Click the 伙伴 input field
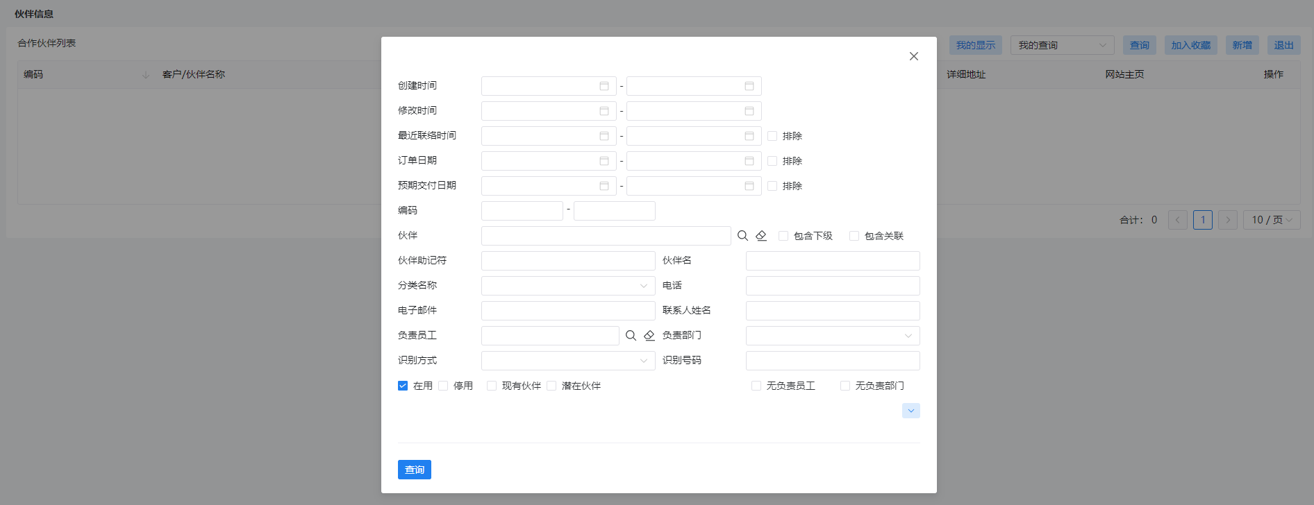This screenshot has width=1314, height=505. [x=606, y=236]
